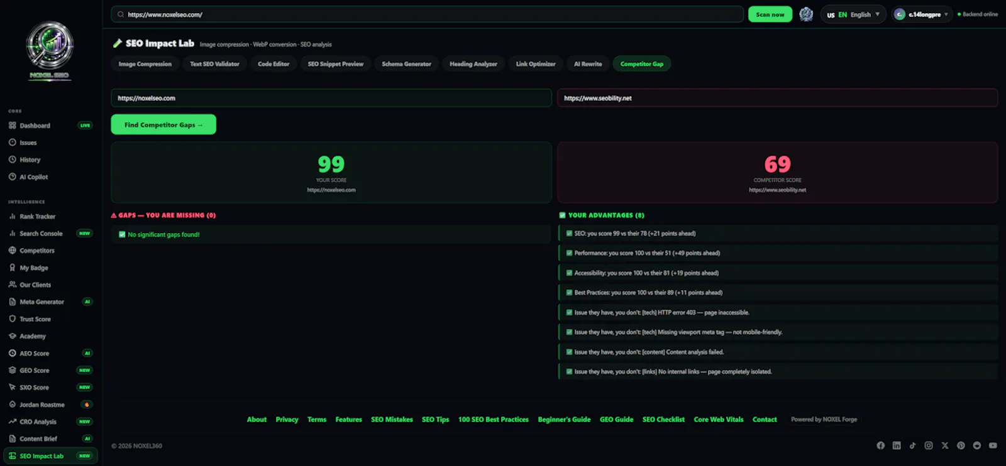1006x466 pixels.
Task: Expand the c.14longpre account menu
Action: point(921,14)
